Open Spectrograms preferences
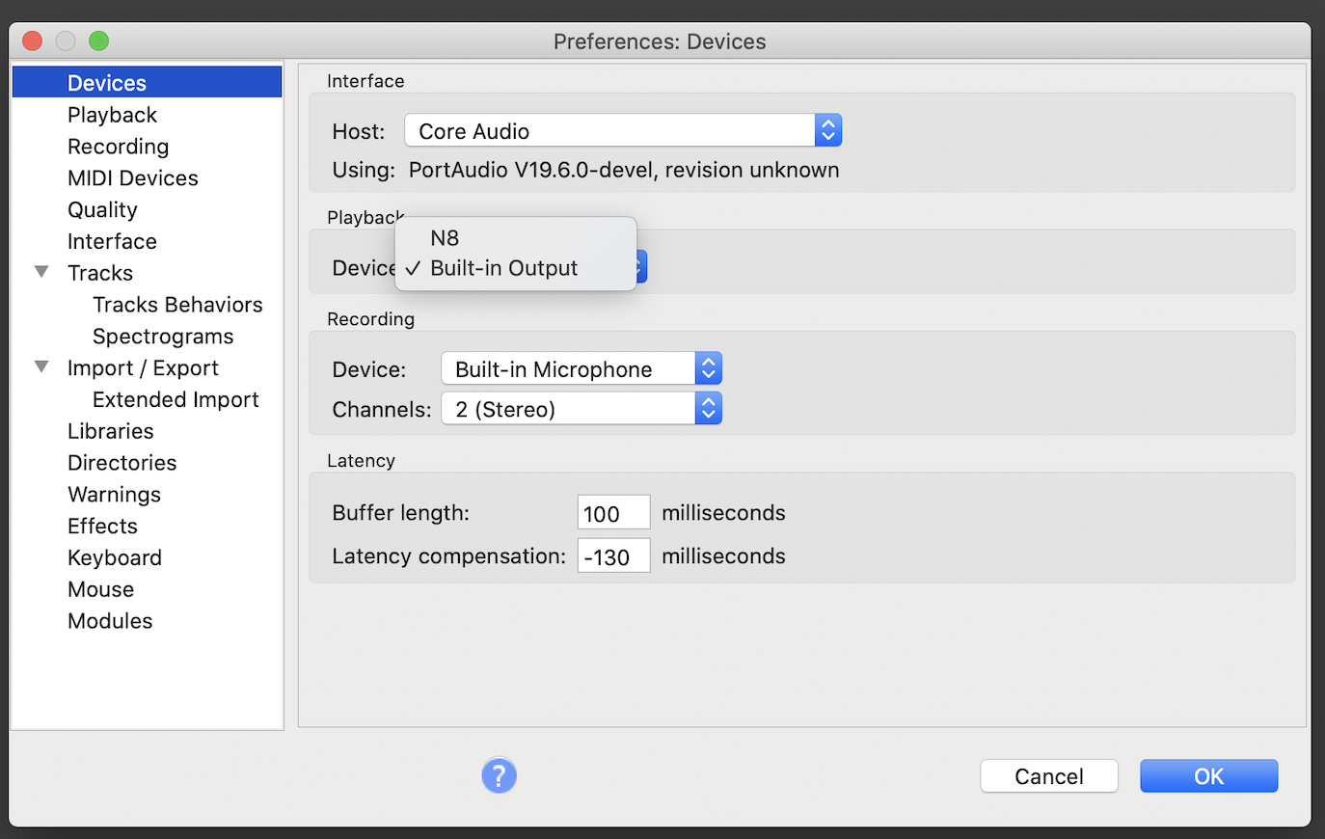 click(x=163, y=337)
